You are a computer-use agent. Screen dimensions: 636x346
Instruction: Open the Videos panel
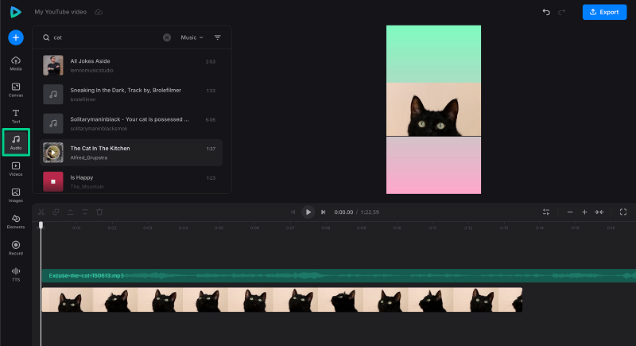coord(16,169)
